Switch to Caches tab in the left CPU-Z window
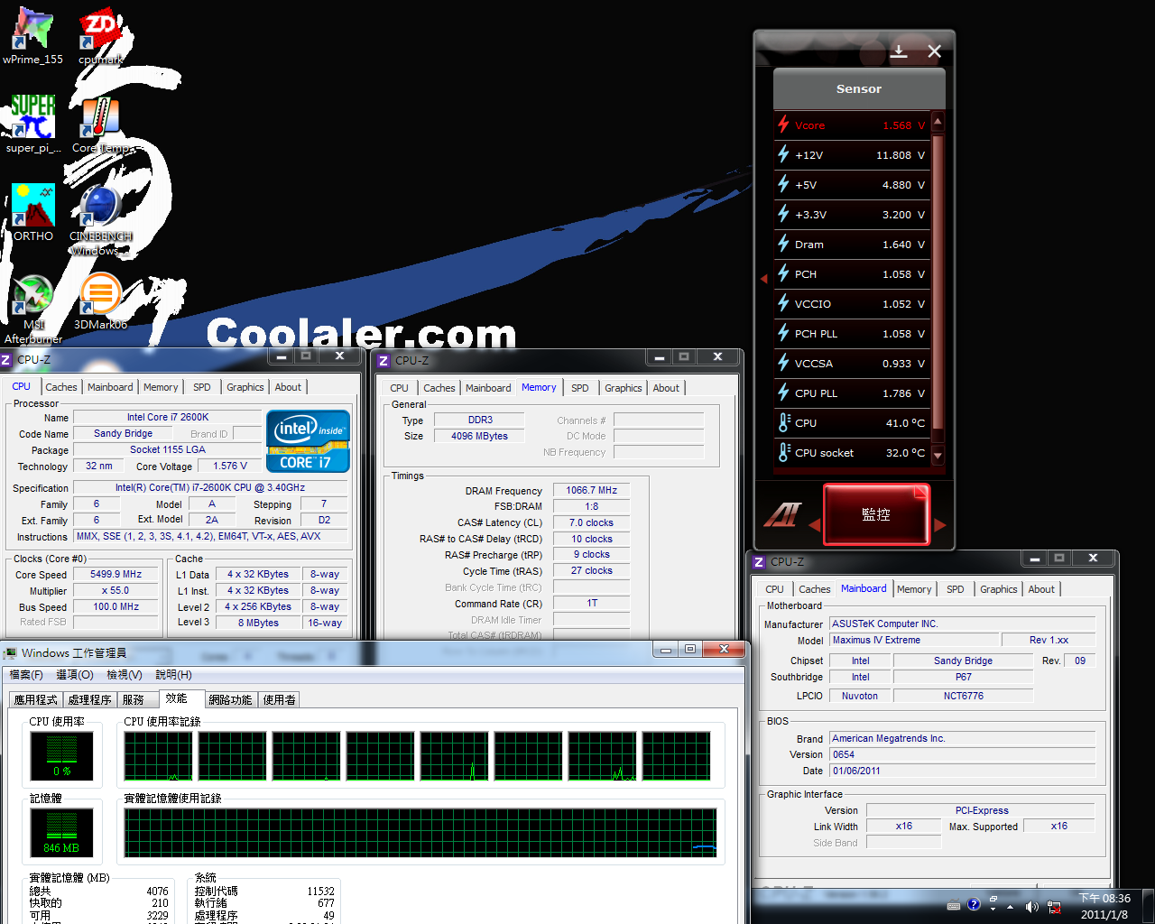Viewport: 1155px width, 924px height. [x=61, y=387]
